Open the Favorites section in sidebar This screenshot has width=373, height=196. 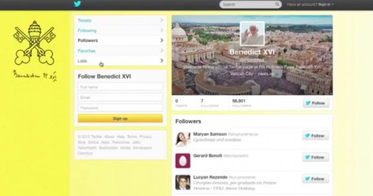click(121, 51)
